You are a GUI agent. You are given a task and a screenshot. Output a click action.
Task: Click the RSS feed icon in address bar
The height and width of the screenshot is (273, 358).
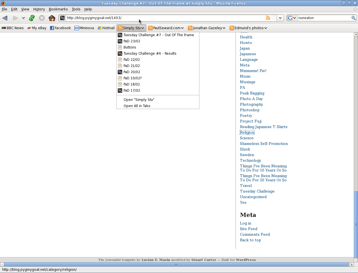pyautogui.click(x=268, y=18)
